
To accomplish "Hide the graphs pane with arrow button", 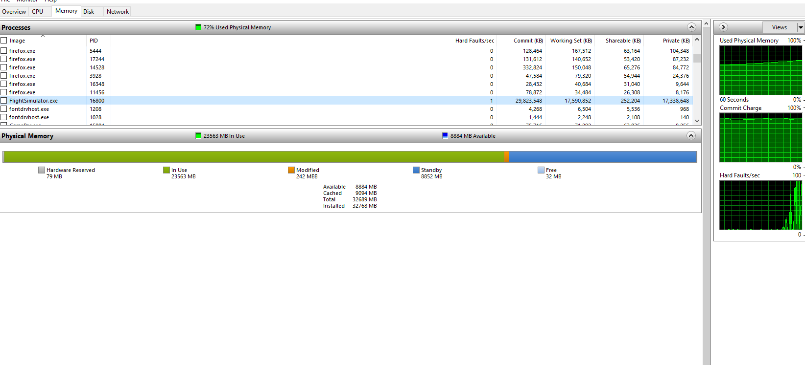I will coord(723,27).
